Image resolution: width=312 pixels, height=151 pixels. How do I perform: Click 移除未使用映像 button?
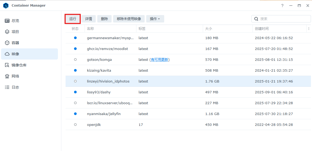(x=129, y=19)
